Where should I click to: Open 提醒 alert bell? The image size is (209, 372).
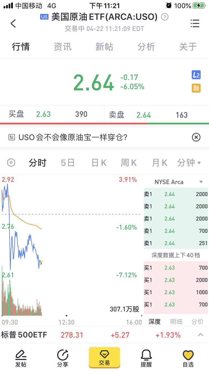146,358
